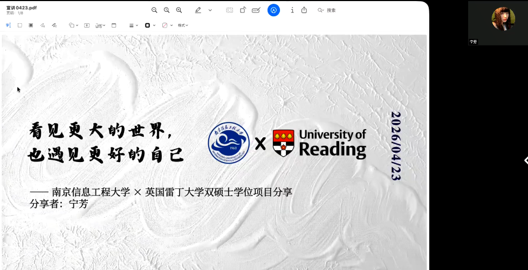Image resolution: width=528 pixels, height=270 pixels.
Task: Reset zoom to actual size
Action: 167,10
